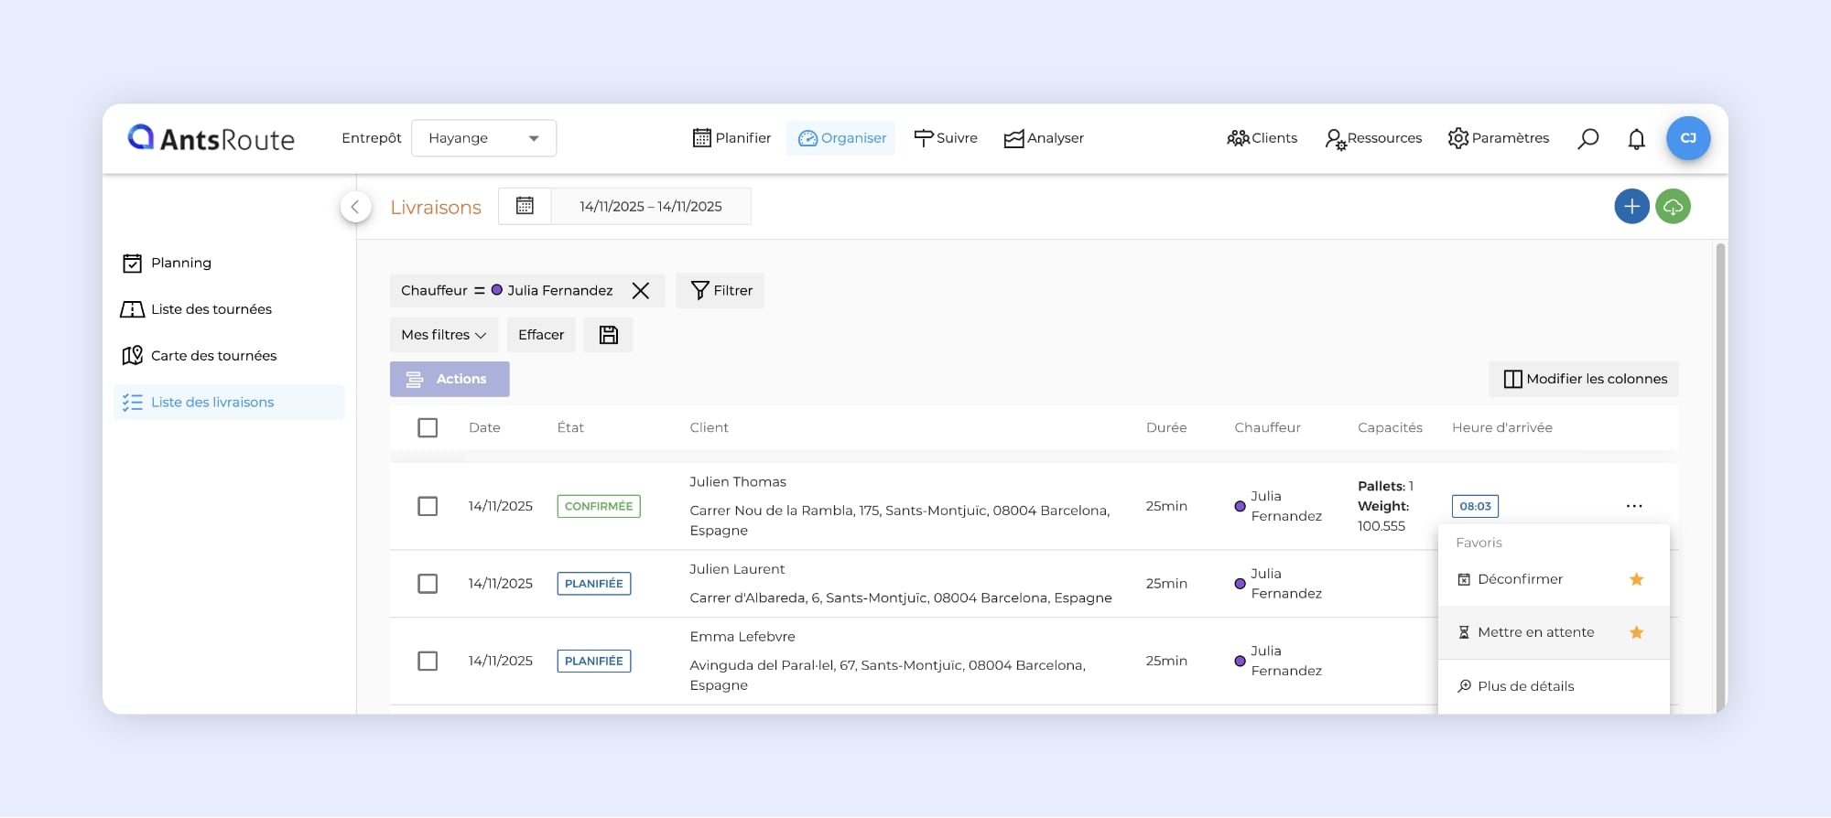Screen dimensions: 1831x818
Task: Choose Mettre en attente menu entry
Action: coord(1535,632)
